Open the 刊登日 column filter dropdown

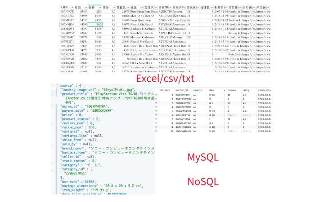[226, 8]
